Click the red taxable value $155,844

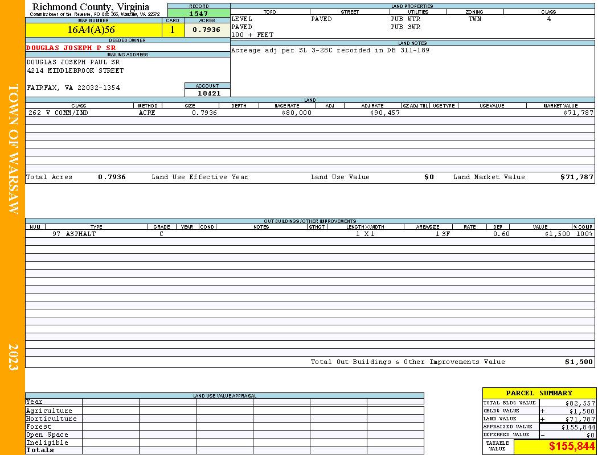[572, 446]
